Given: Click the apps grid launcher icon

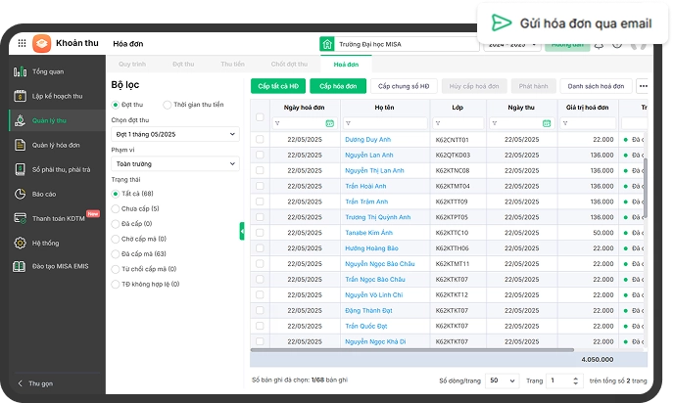Looking at the screenshot, I should [21, 44].
